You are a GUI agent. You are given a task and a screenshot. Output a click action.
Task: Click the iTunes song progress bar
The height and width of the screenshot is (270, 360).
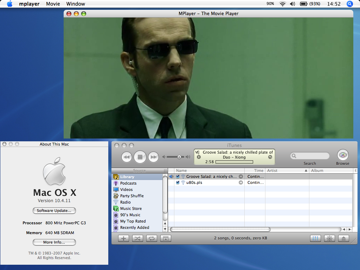tap(234, 162)
